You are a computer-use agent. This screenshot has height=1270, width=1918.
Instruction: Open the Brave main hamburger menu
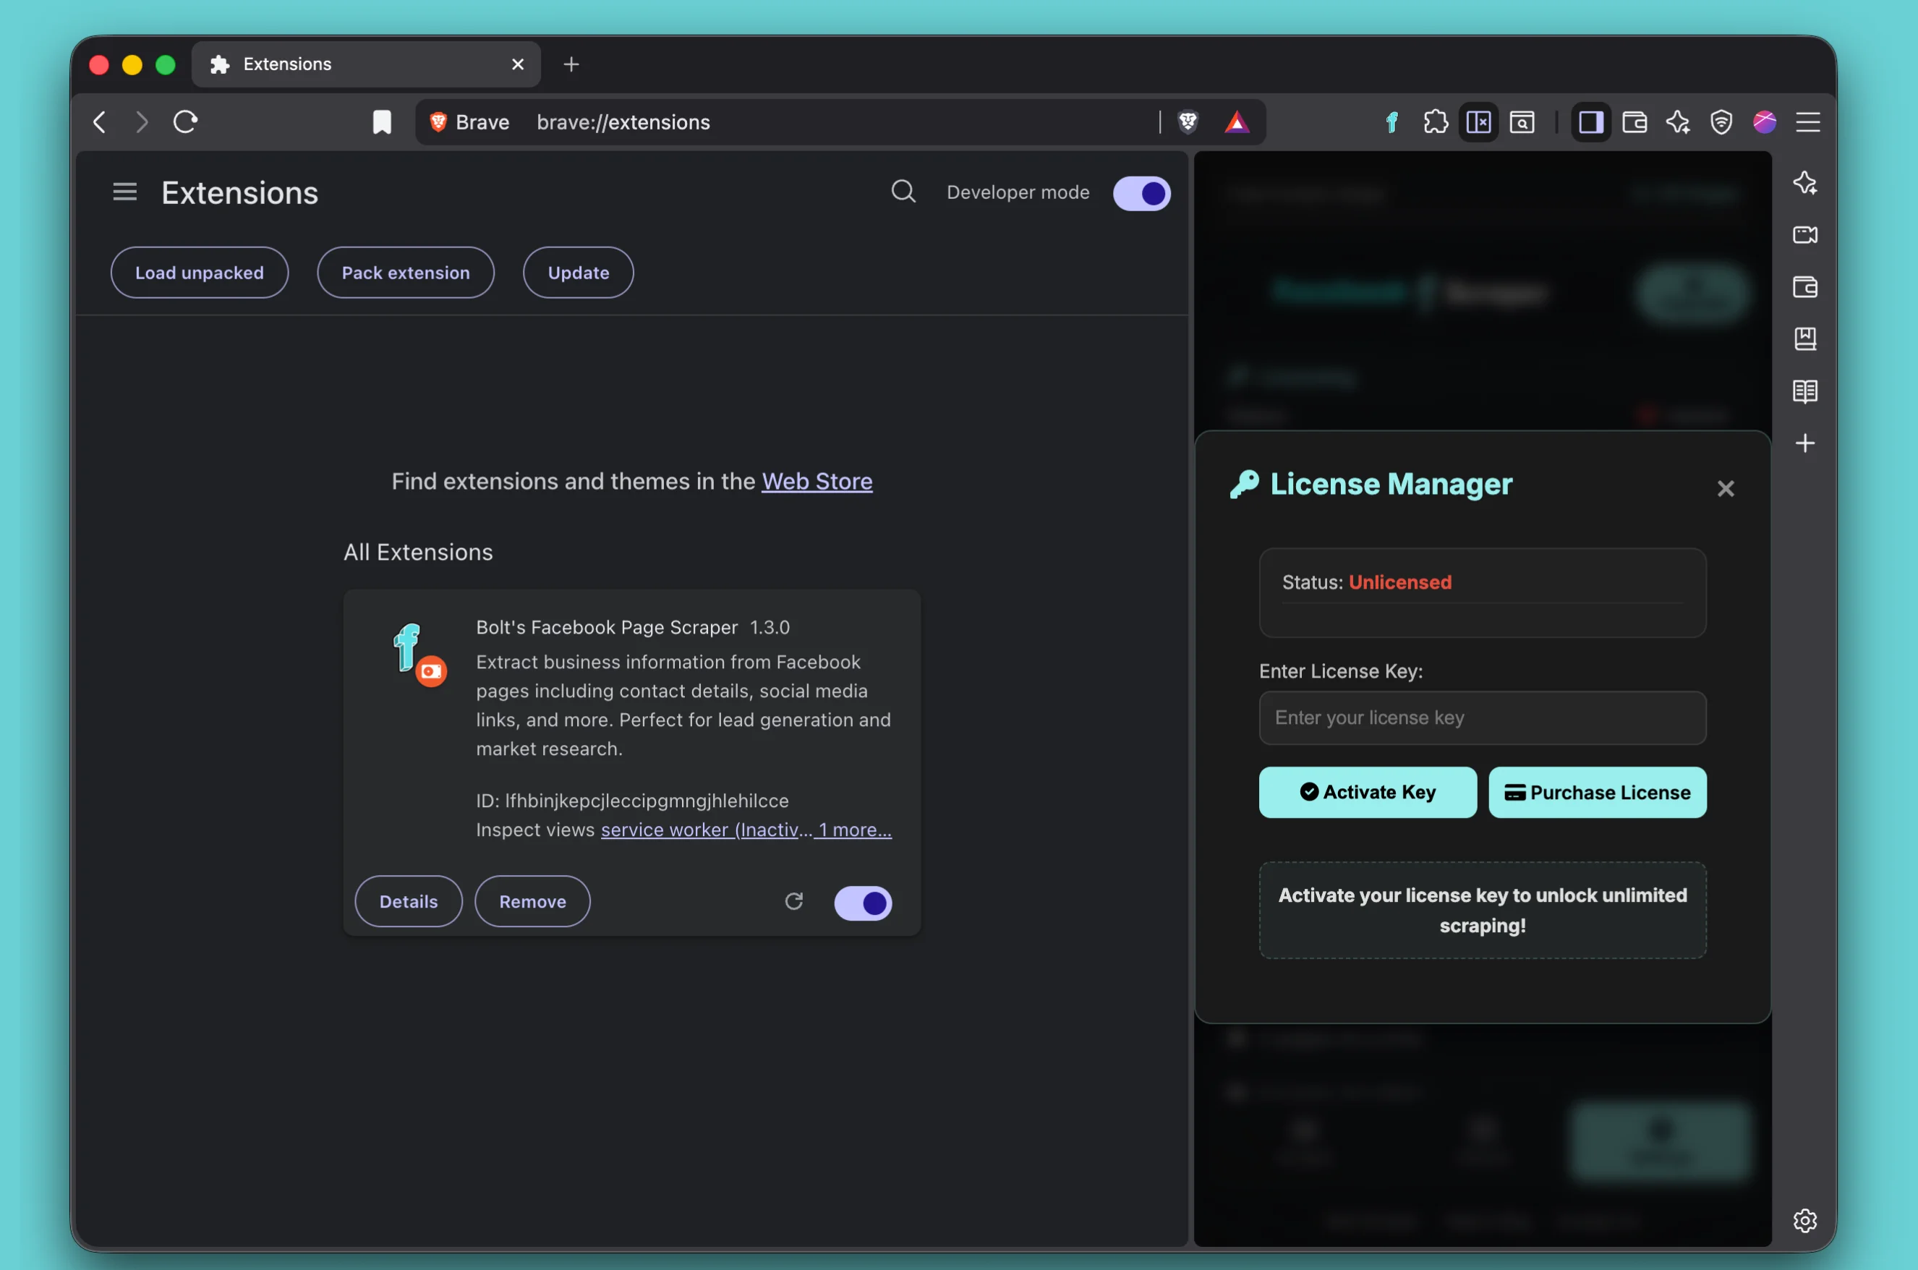(1808, 122)
